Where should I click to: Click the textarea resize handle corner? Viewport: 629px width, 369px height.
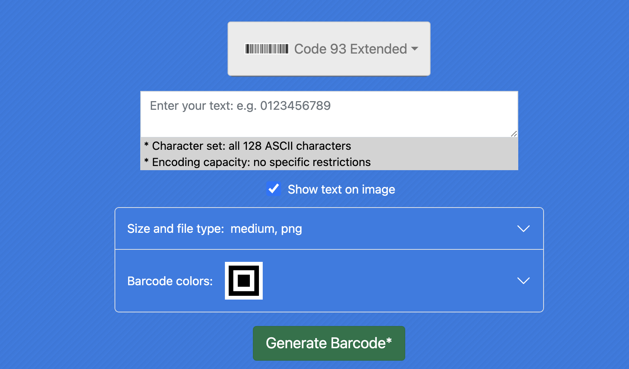(514, 134)
